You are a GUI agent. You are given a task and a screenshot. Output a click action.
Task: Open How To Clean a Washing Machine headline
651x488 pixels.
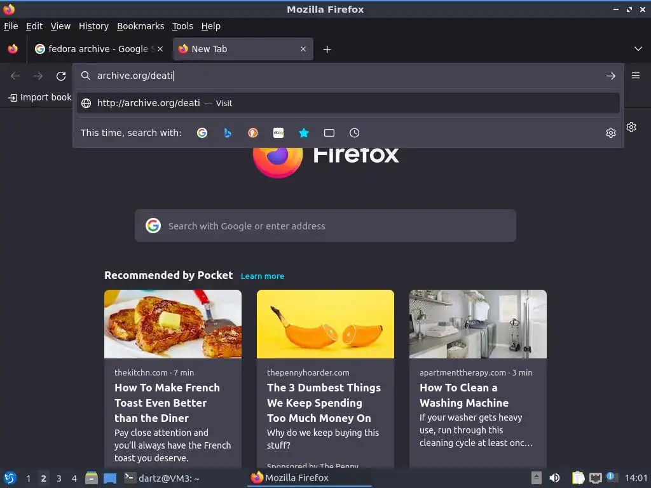pyautogui.click(x=464, y=395)
